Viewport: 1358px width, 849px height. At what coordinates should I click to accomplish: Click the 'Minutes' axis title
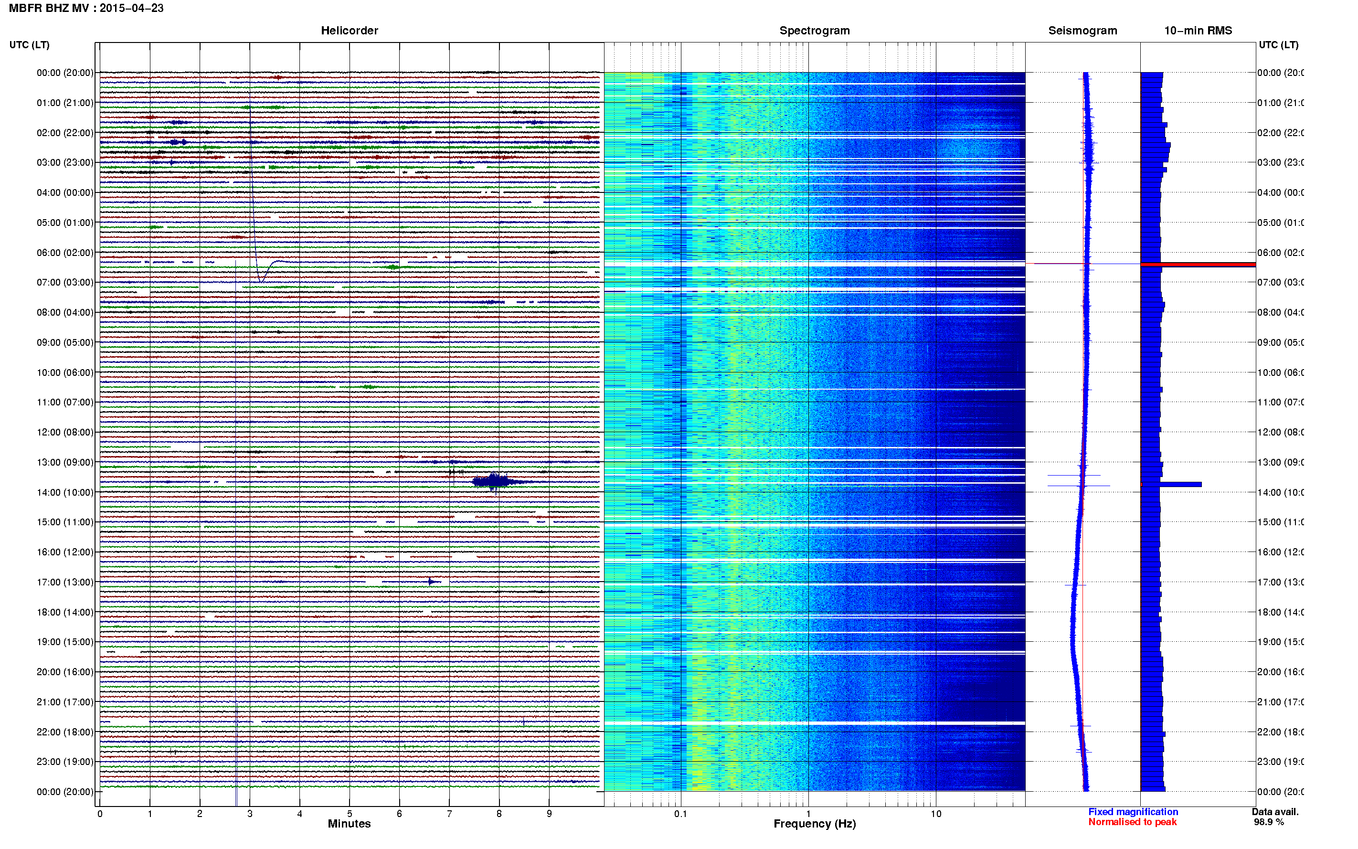click(349, 824)
